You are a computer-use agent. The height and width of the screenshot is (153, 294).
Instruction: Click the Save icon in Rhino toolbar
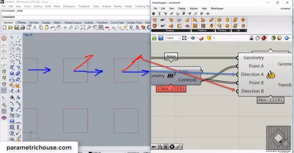click(17, 27)
